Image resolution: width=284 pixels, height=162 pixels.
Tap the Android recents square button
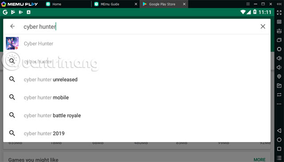point(279,149)
